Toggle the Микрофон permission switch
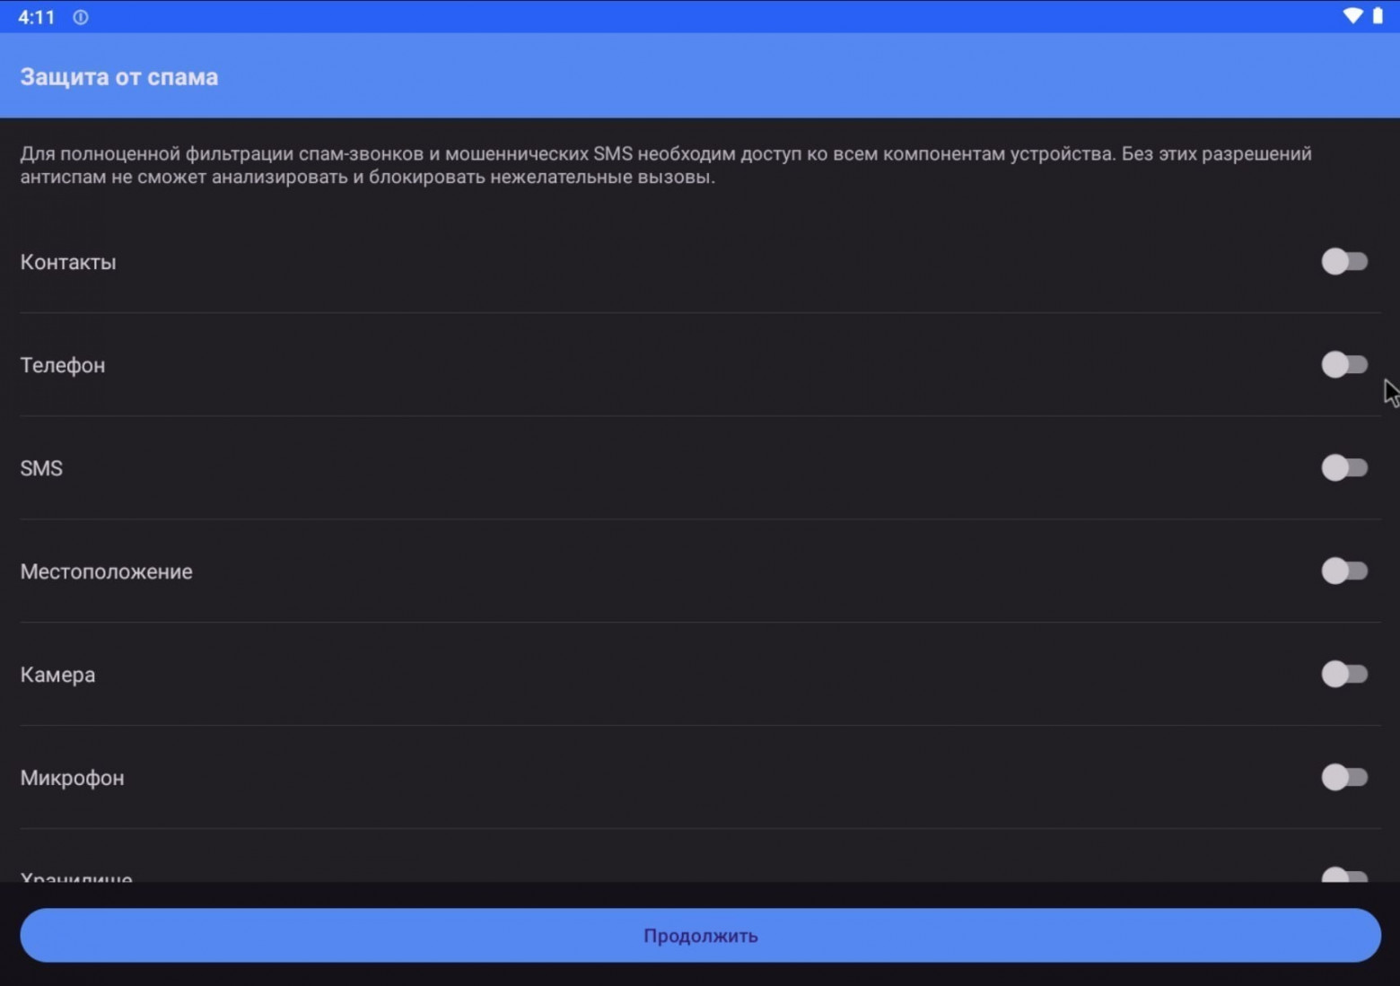Image resolution: width=1400 pixels, height=986 pixels. coord(1343,778)
